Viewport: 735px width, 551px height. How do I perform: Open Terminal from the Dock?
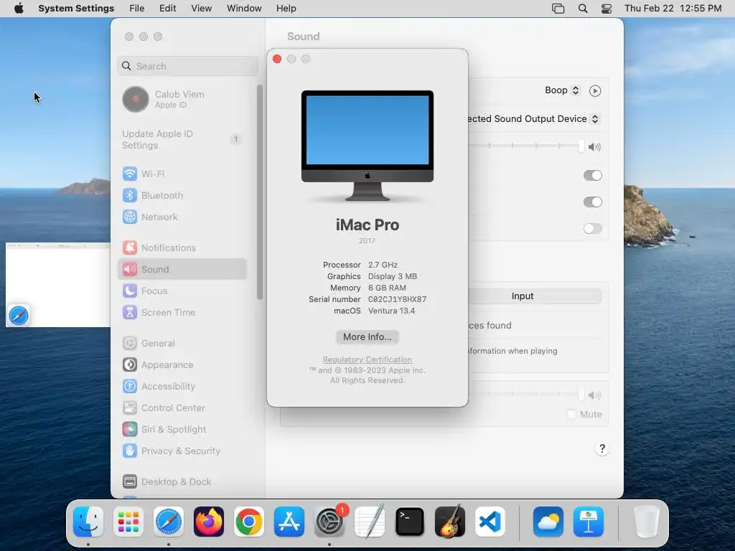[410, 522]
